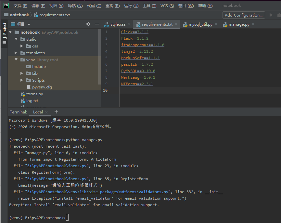Close the manage.py editor tab
Screen dimensions: 281x223
pyautogui.click(x=253, y=24)
